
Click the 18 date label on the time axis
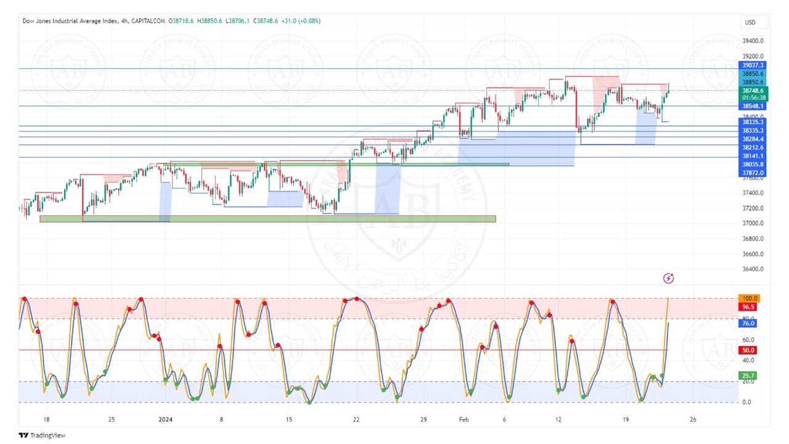46,419
